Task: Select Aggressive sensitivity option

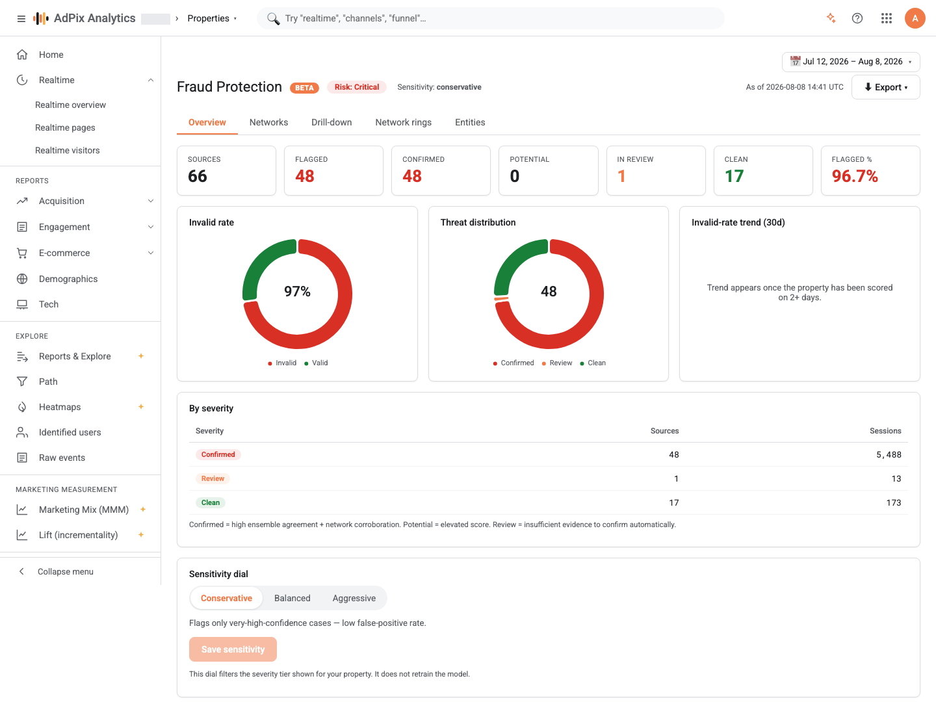Action: pos(354,598)
